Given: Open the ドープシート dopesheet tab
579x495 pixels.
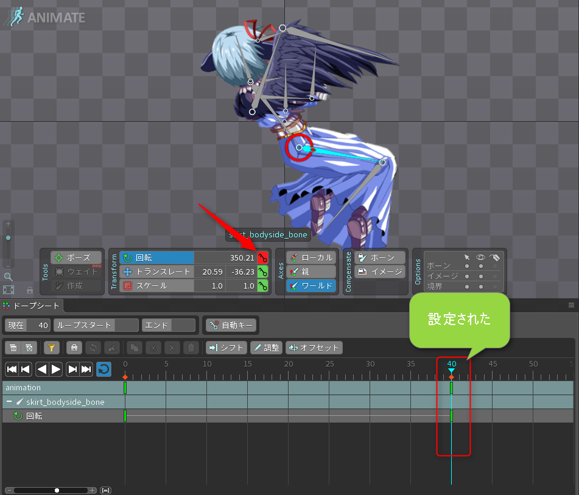Looking at the screenshot, I should pos(32,306).
